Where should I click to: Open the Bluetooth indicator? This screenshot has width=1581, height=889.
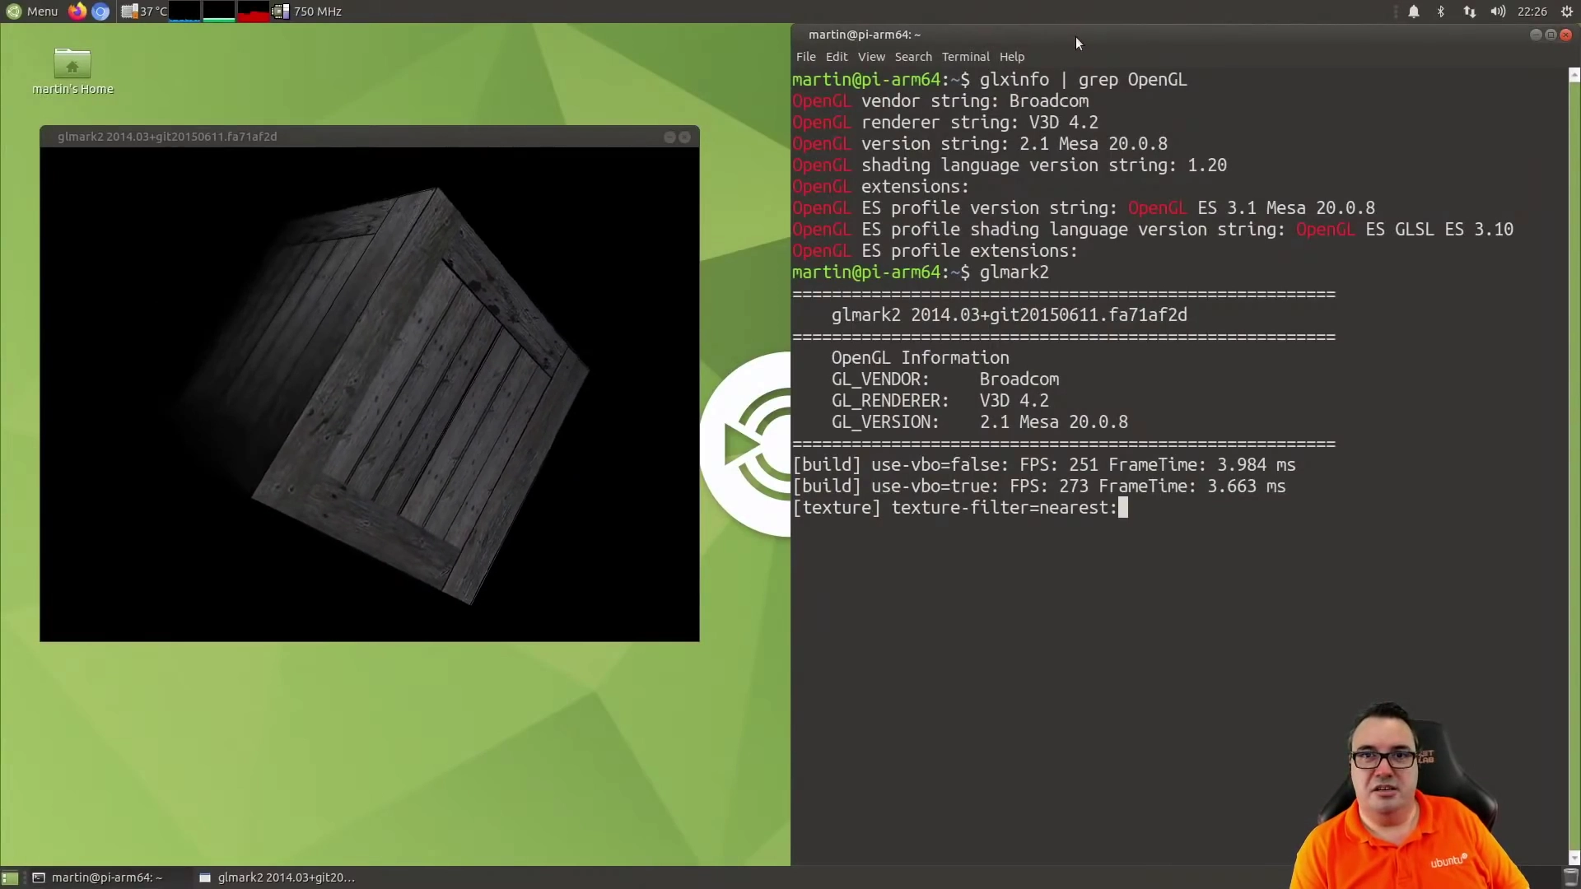pos(1441,12)
